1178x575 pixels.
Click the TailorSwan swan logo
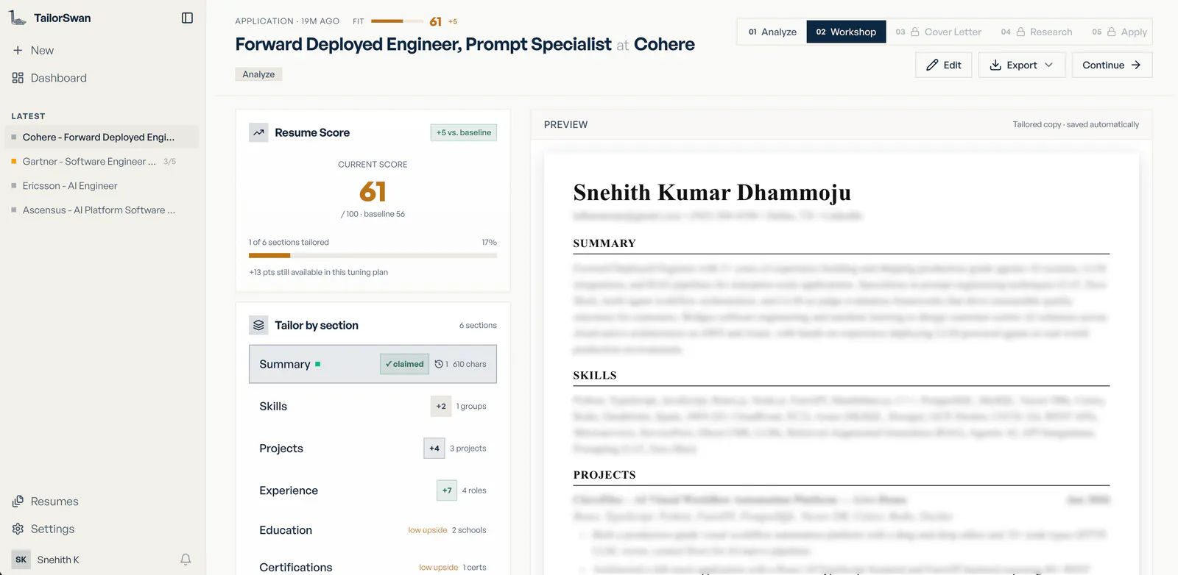tap(18, 18)
